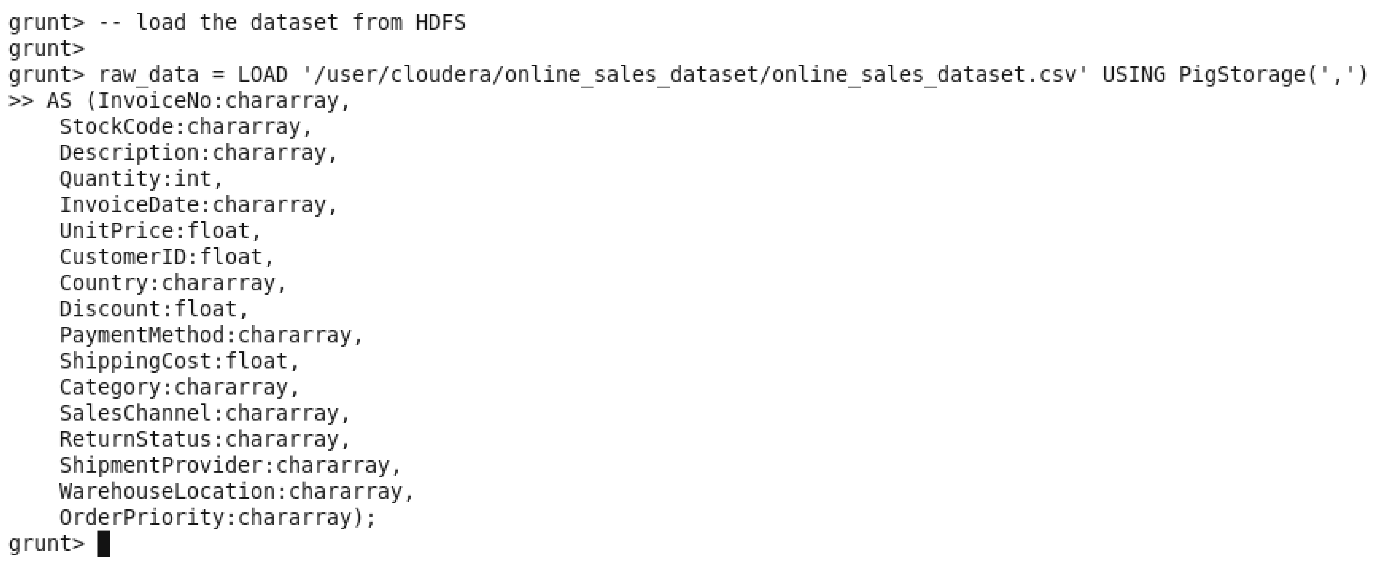Click the ShippingCost:float line
This screenshot has height=568, width=1377.
coord(179,361)
